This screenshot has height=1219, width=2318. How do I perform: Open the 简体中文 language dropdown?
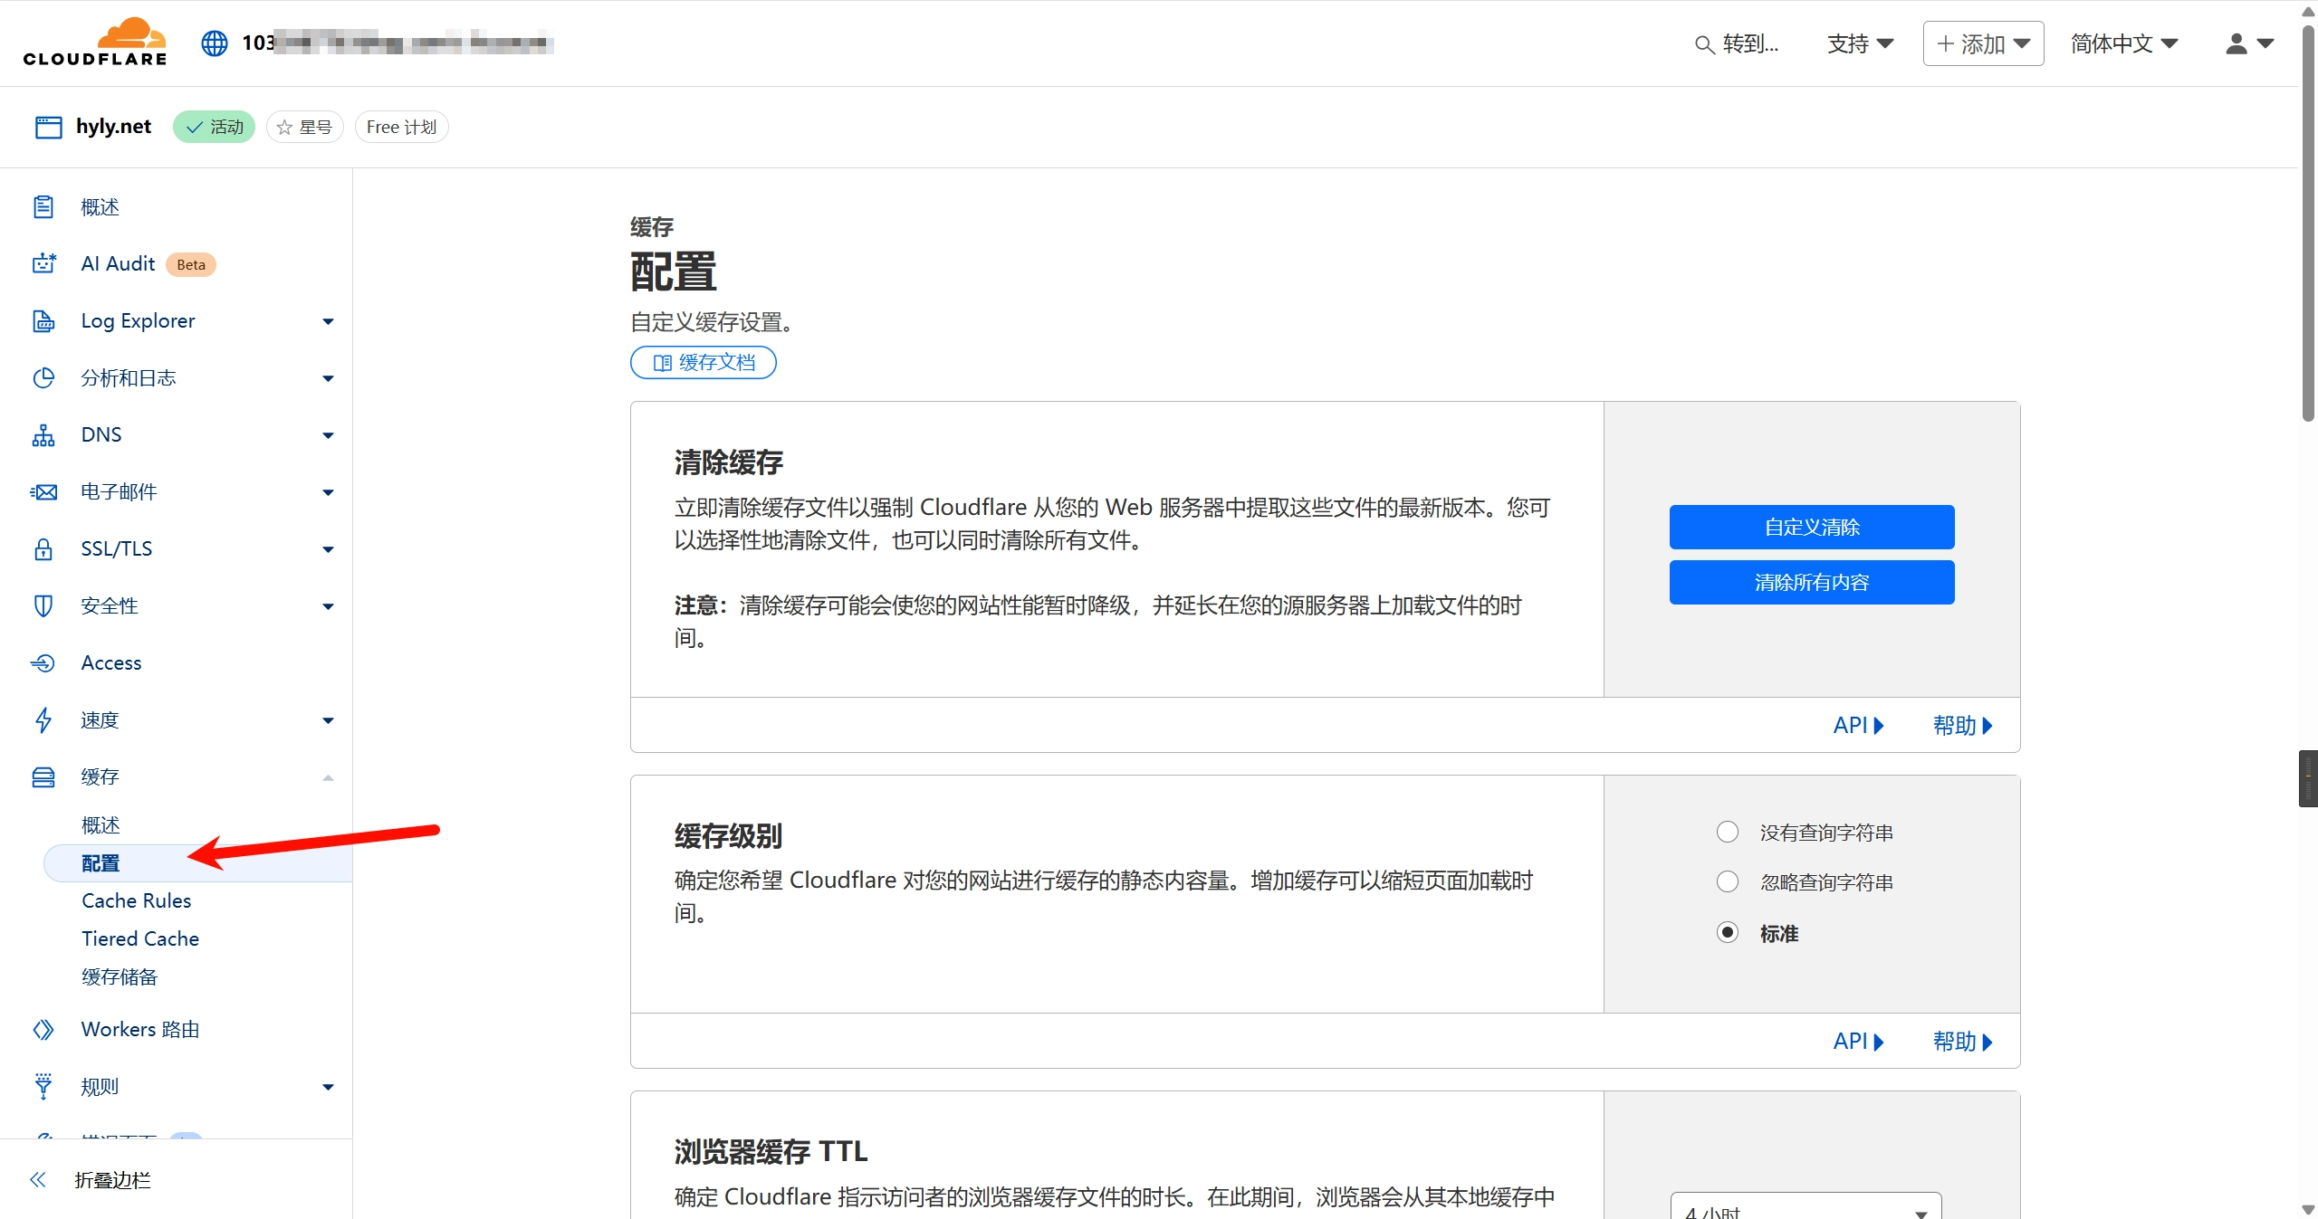[x=2124, y=43]
